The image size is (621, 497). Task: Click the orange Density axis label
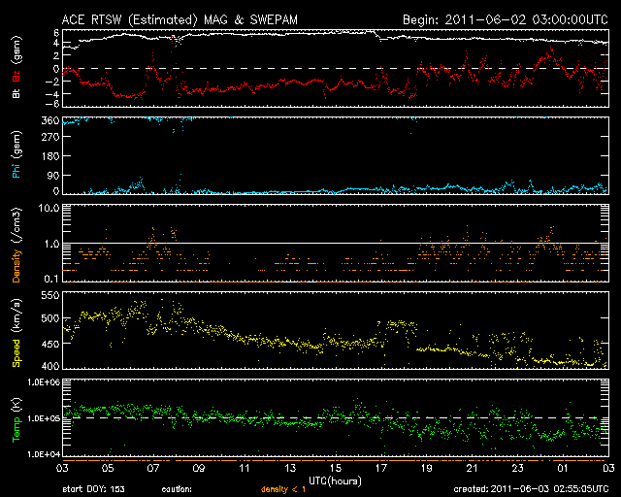click(x=16, y=261)
